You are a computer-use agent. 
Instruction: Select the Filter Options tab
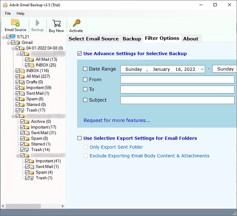coord(162,38)
